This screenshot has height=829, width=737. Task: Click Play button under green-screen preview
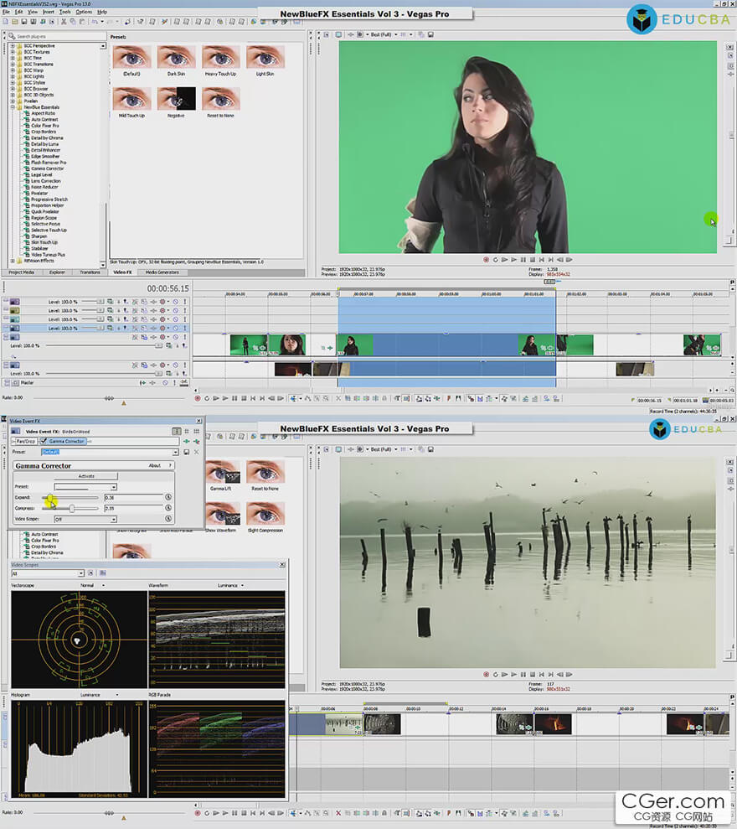click(513, 260)
